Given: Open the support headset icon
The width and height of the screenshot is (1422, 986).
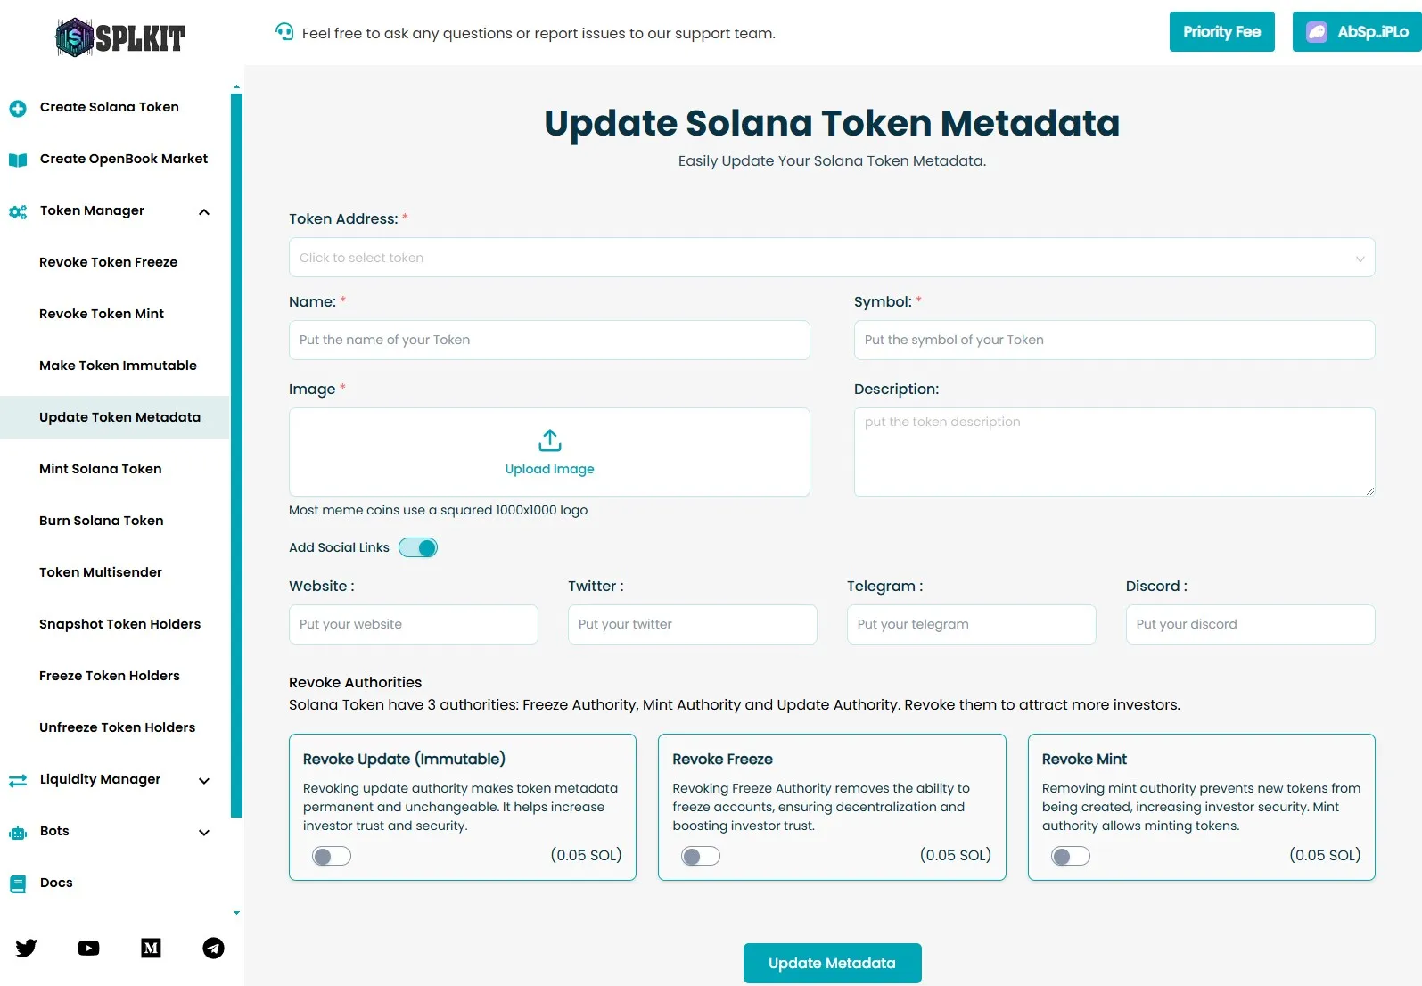Looking at the screenshot, I should [284, 33].
